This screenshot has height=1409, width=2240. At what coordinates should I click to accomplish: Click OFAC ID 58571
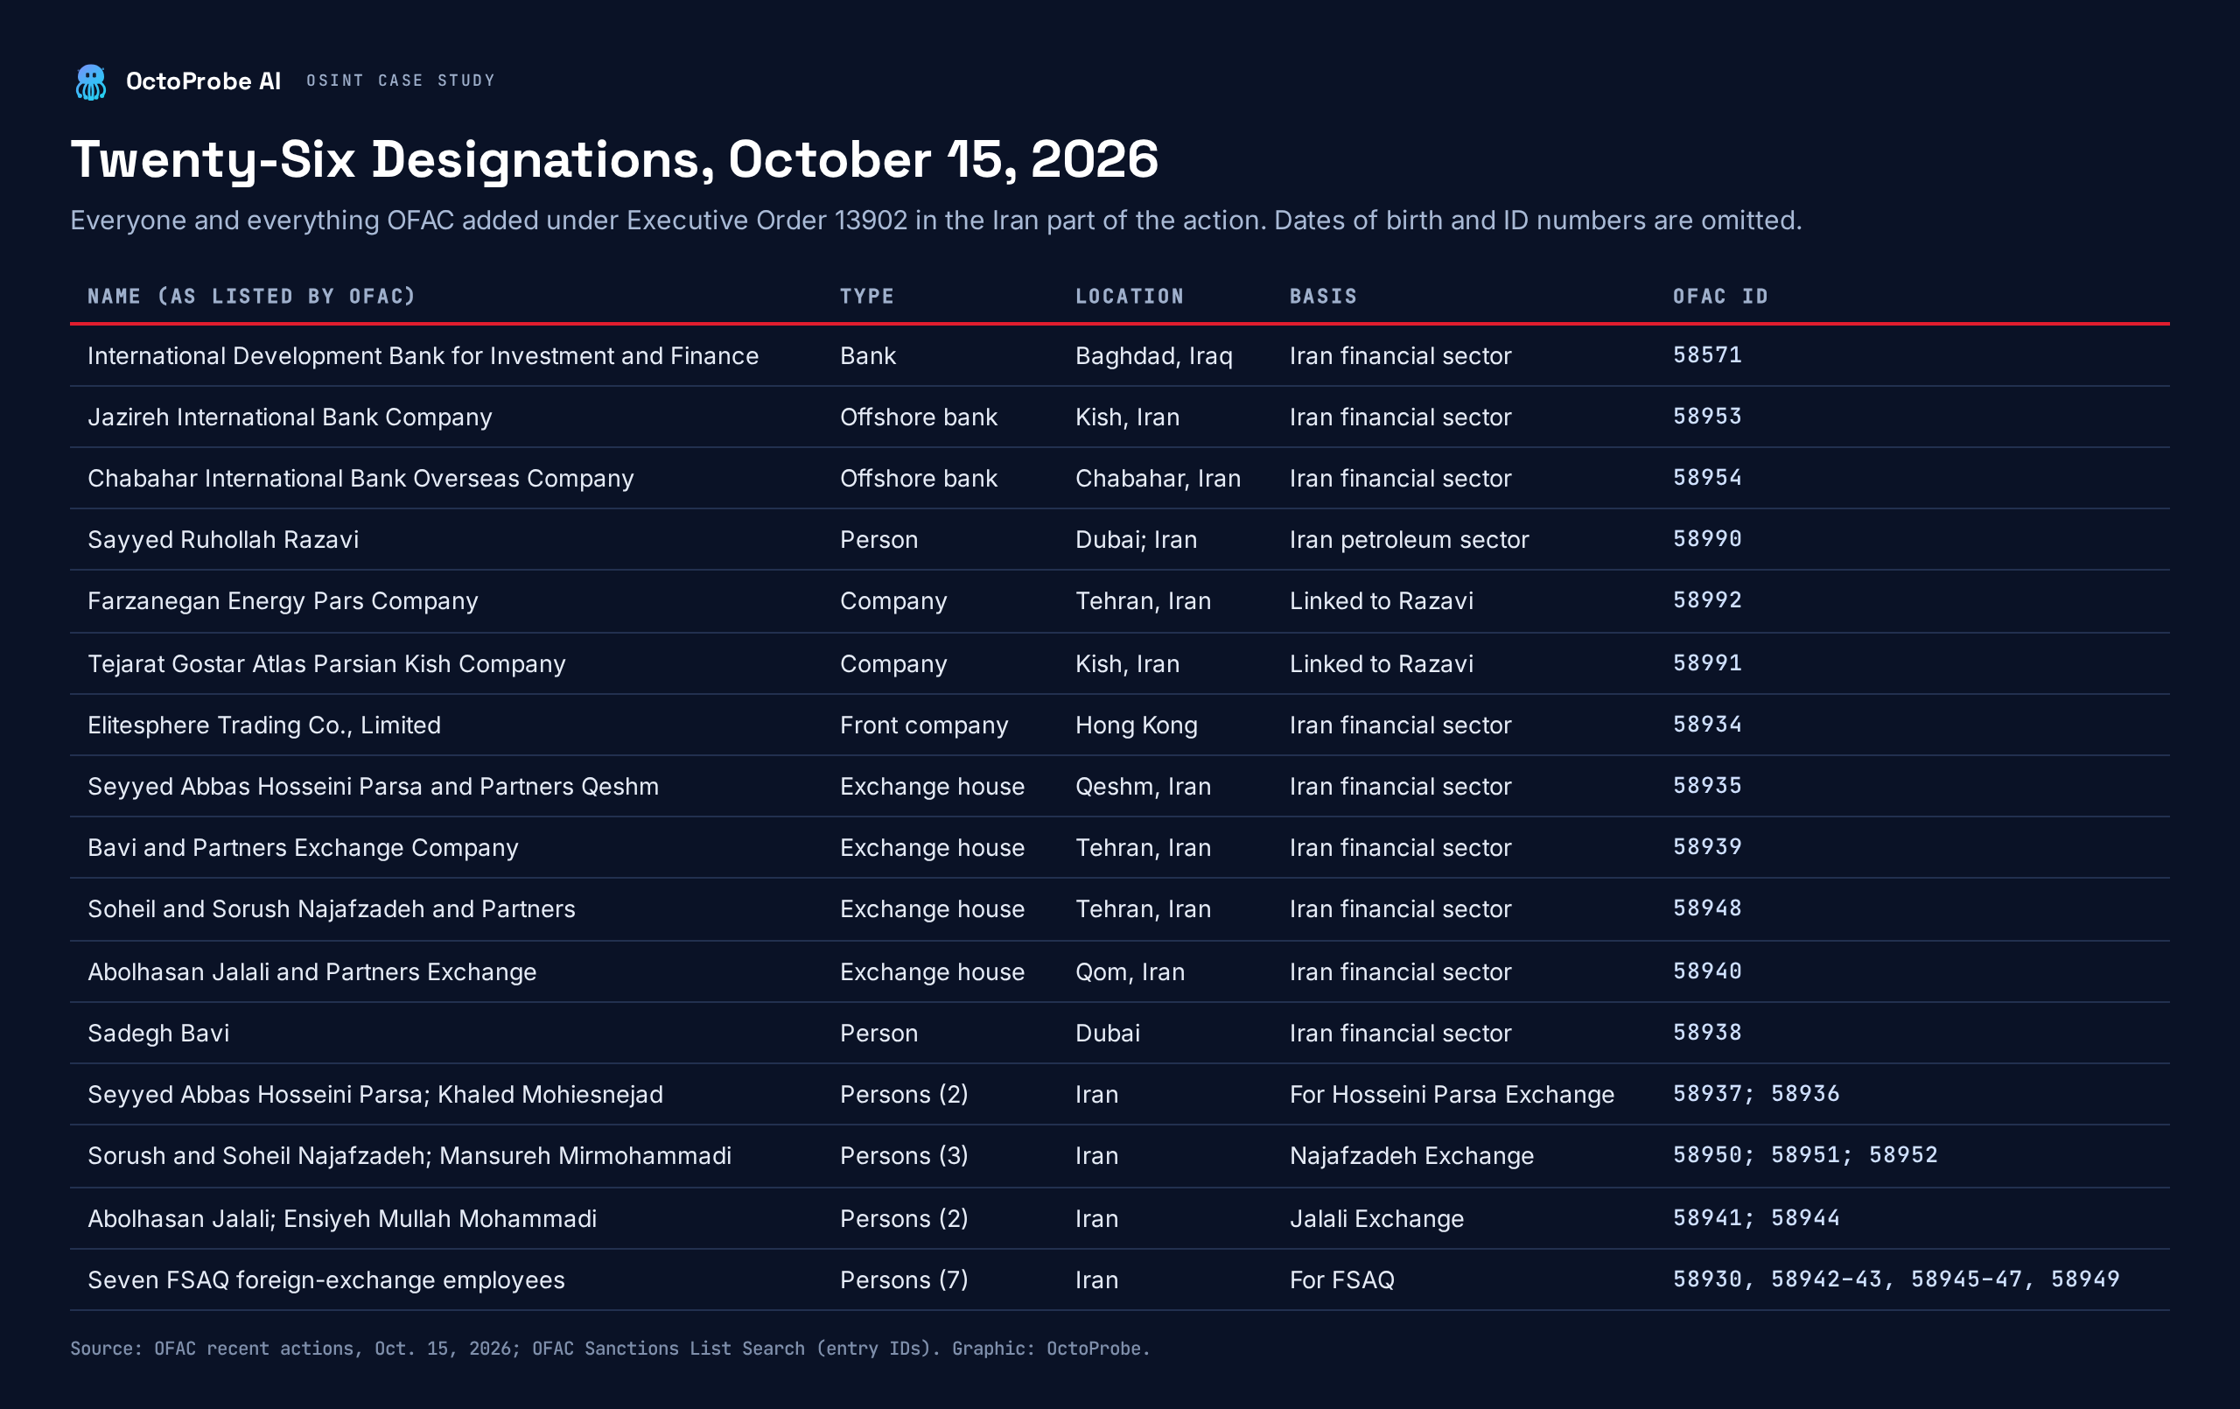pos(1707,354)
